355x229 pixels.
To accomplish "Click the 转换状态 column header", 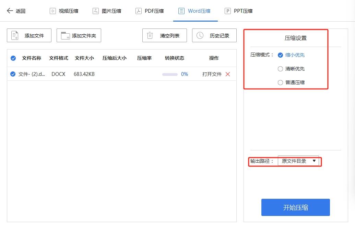I will (174, 58).
